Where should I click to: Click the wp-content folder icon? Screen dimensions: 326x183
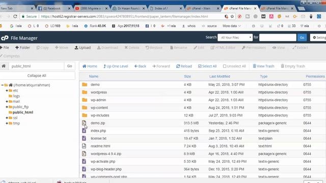point(85,107)
